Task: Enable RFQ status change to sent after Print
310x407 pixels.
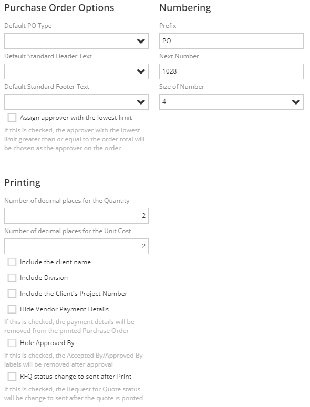Action: pos(12,377)
